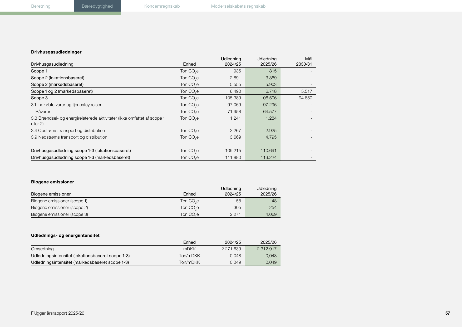Click the value "105.389" in Scope 3 row
The width and height of the screenshot is (462, 327).
pos(233,98)
